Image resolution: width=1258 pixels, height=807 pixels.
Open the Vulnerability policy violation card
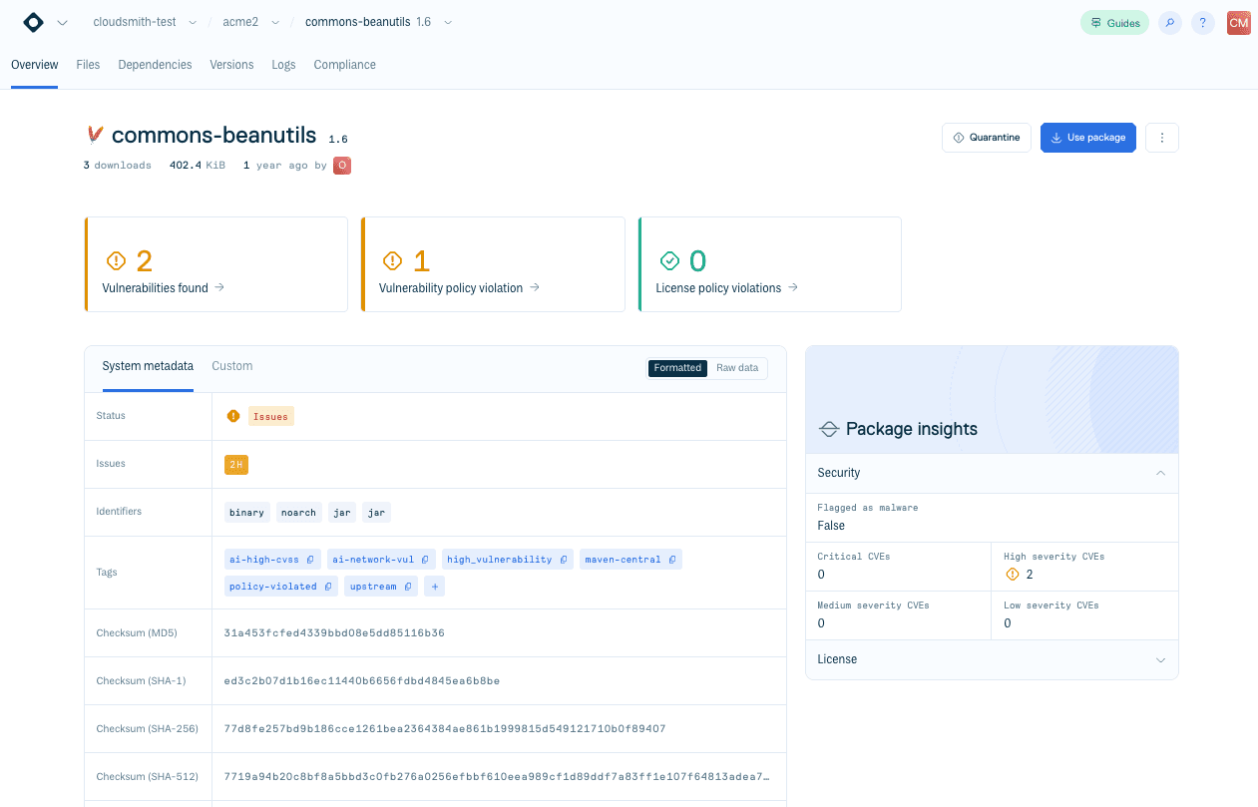(493, 264)
